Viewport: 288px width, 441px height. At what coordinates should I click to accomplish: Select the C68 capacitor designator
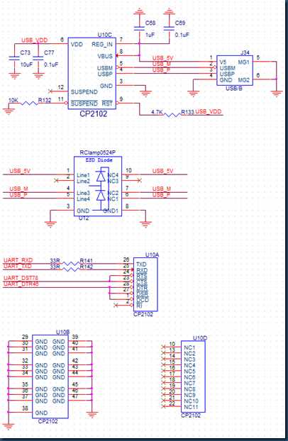click(x=150, y=23)
